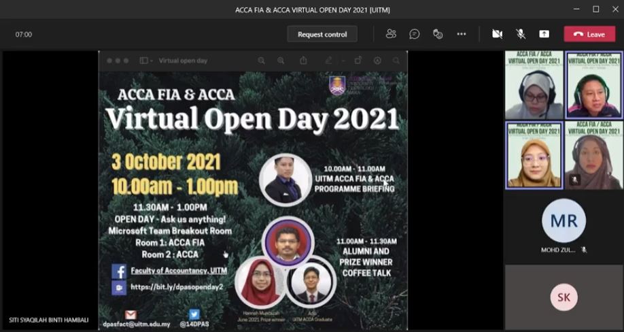Click Hannah Mustazah prize winner photo
Screen dimensions: 624x332
coord(262,282)
